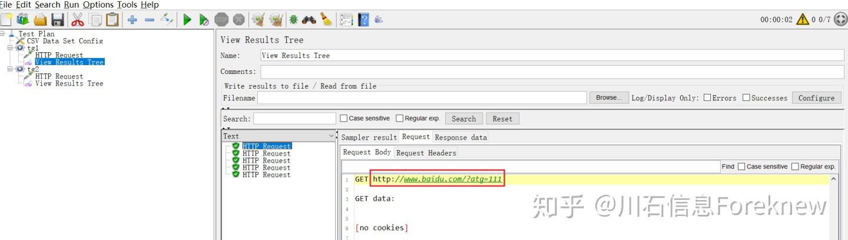Start the test with green play icon
The image size is (848, 240).
pos(187,20)
